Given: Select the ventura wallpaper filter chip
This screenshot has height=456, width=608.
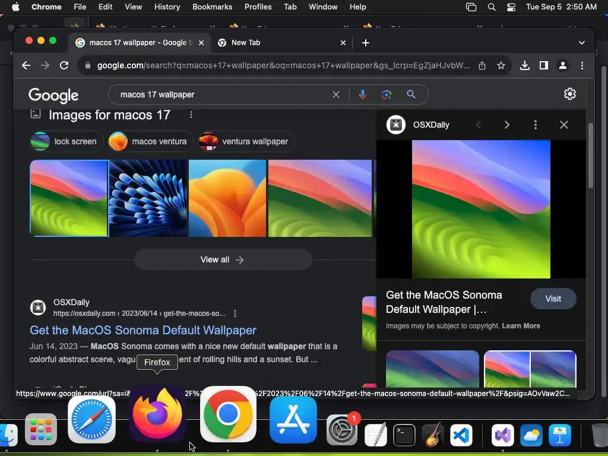Looking at the screenshot, I should [x=246, y=141].
